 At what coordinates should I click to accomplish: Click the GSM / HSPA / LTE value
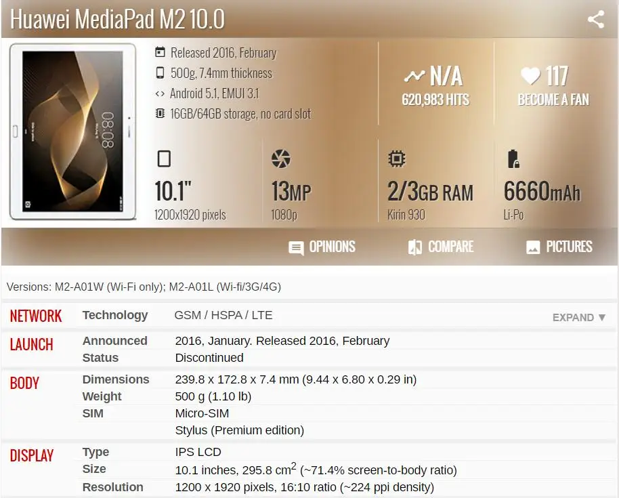point(223,315)
